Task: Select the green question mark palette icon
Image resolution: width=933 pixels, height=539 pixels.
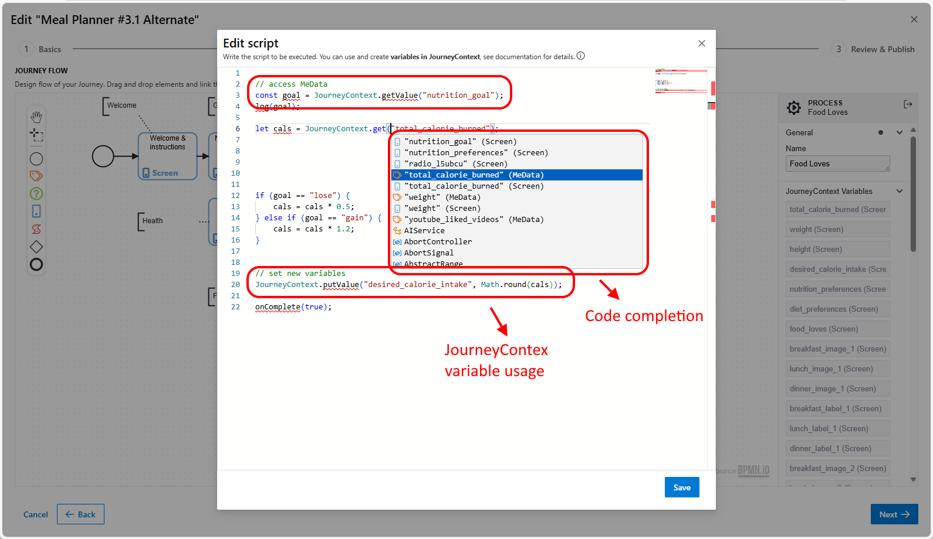Action: [x=36, y=193]
